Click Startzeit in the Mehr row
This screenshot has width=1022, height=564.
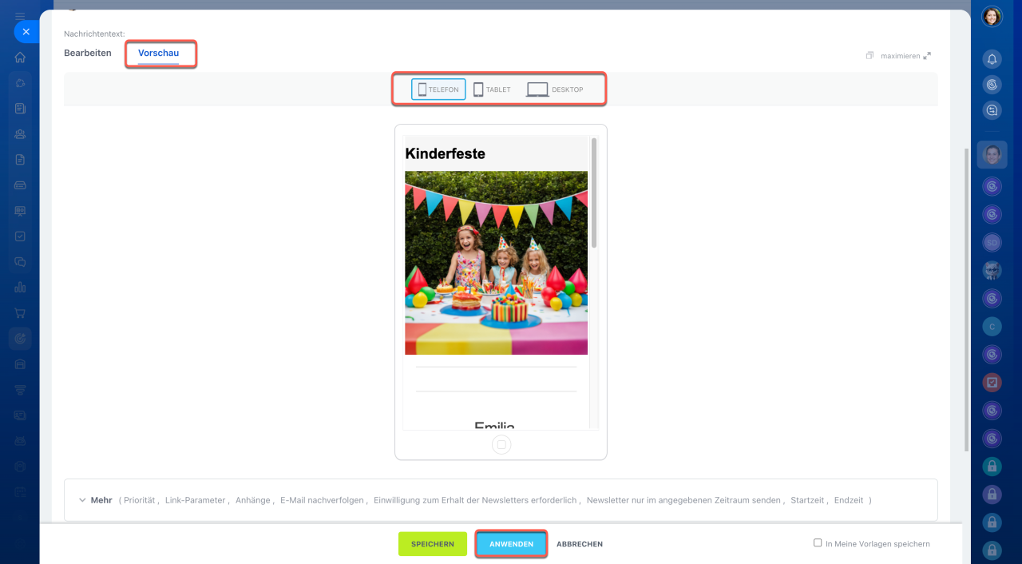pos(807,500)
